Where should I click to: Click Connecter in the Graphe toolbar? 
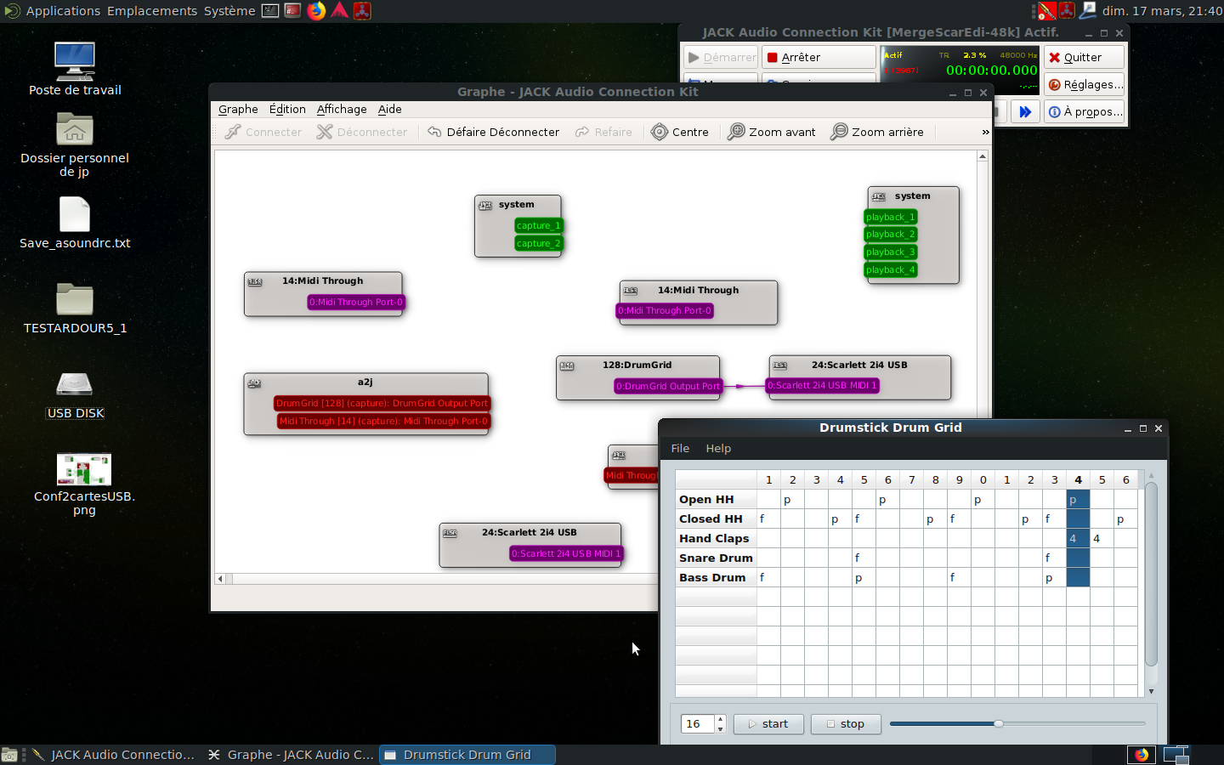coord(263,132)
